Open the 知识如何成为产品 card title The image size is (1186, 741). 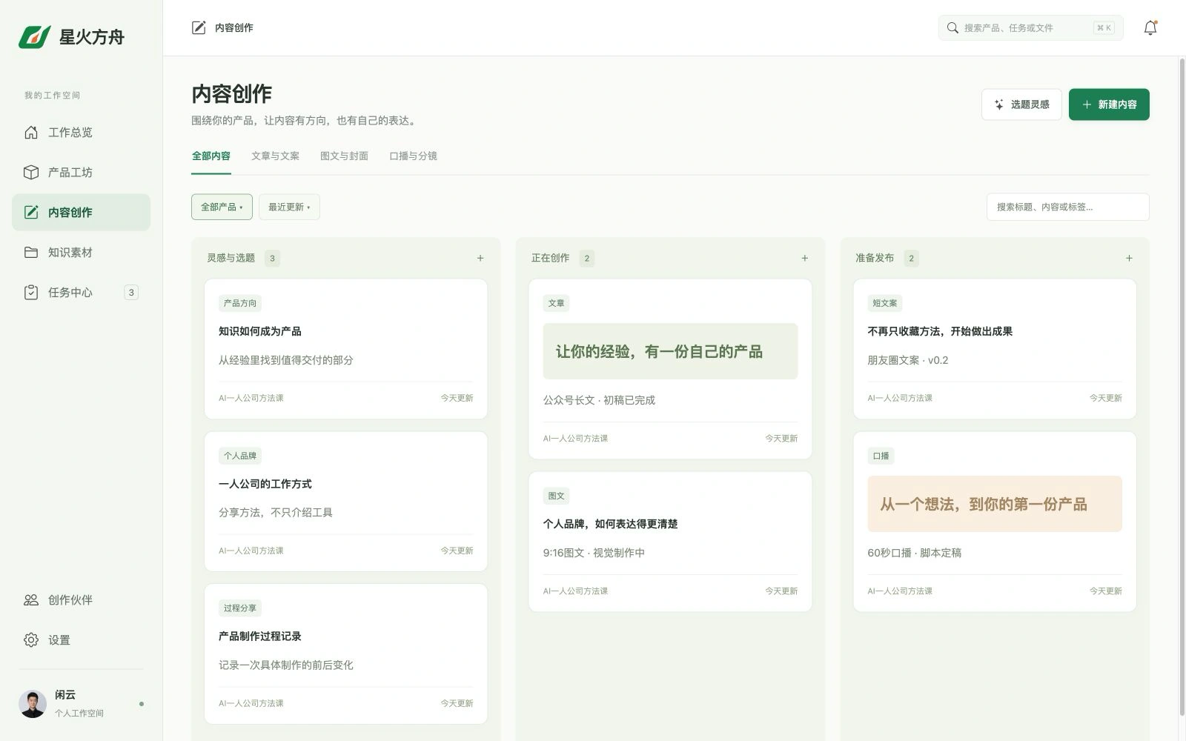click(x=260, y=332)
